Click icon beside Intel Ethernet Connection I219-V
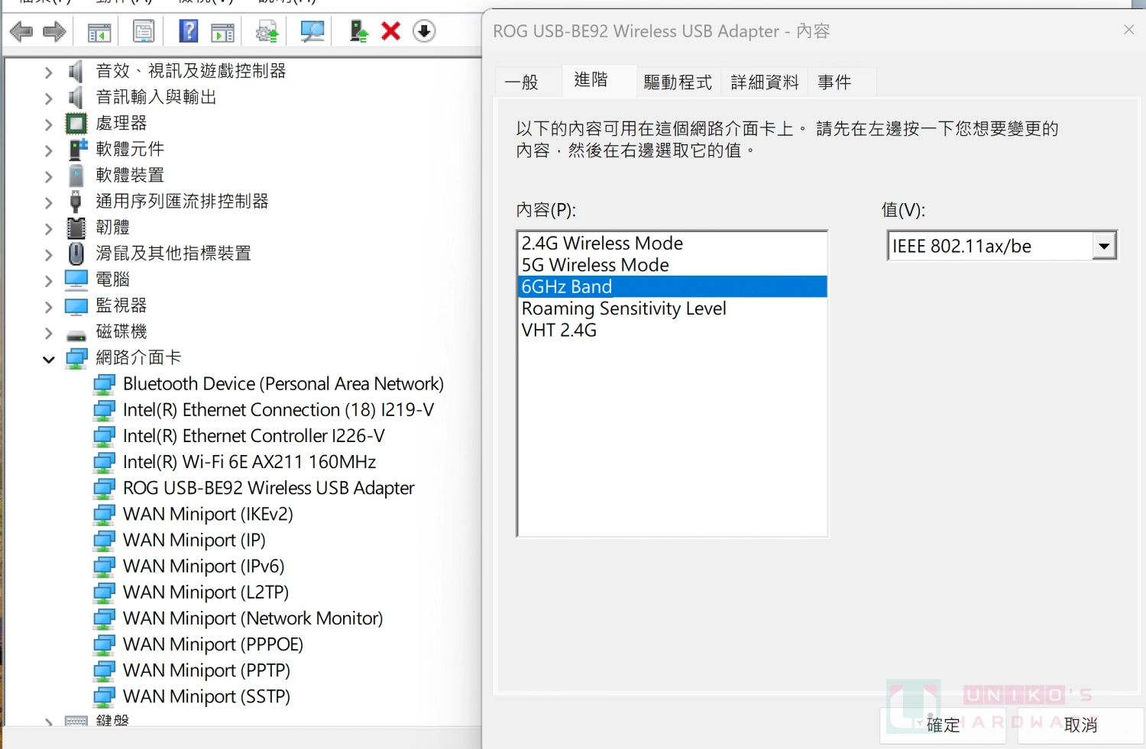 (104, 410)
